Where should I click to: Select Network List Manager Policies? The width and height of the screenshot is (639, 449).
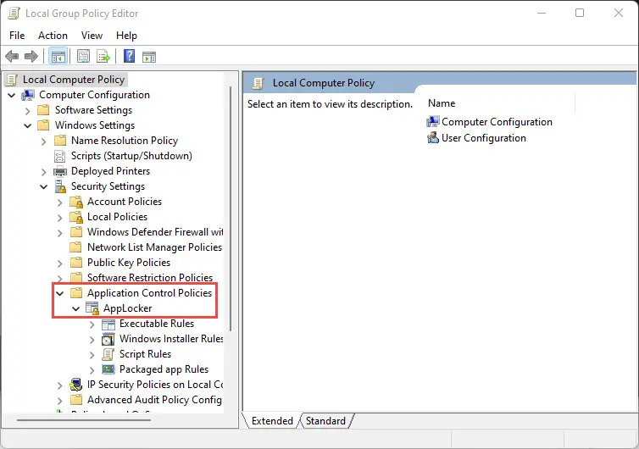tap(154, 247)
